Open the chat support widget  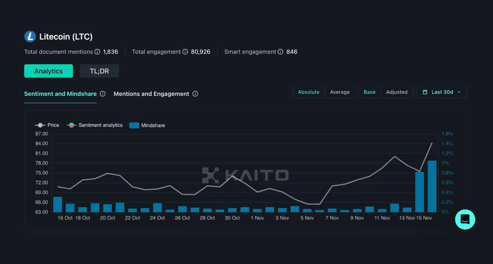[x=465, y=219]
